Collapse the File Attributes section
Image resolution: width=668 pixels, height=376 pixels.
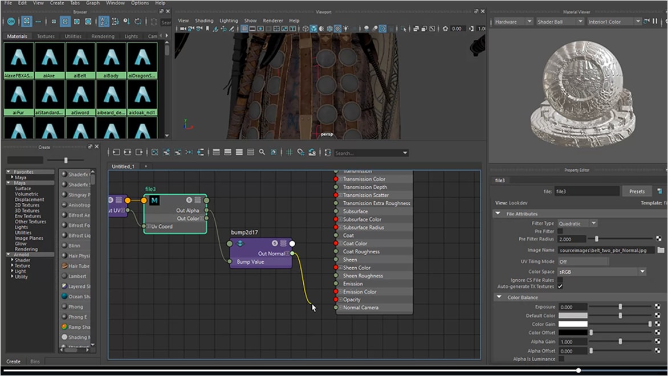point(499,214)
